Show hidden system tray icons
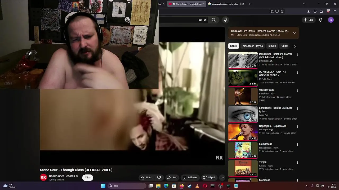The width and height of the screenshot is (339, 190). (x=307, y=186)
